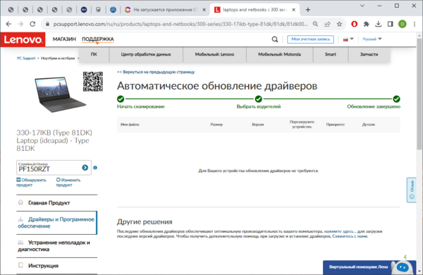The width and height of the screenshot is (423, 275).
Task: Select 'Центр обработки данных' tab
Action: 146,54
